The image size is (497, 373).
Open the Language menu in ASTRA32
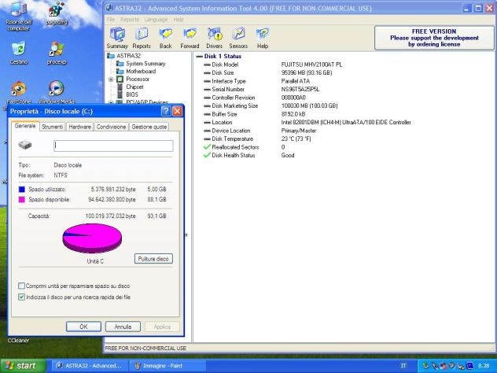(156, 20)
